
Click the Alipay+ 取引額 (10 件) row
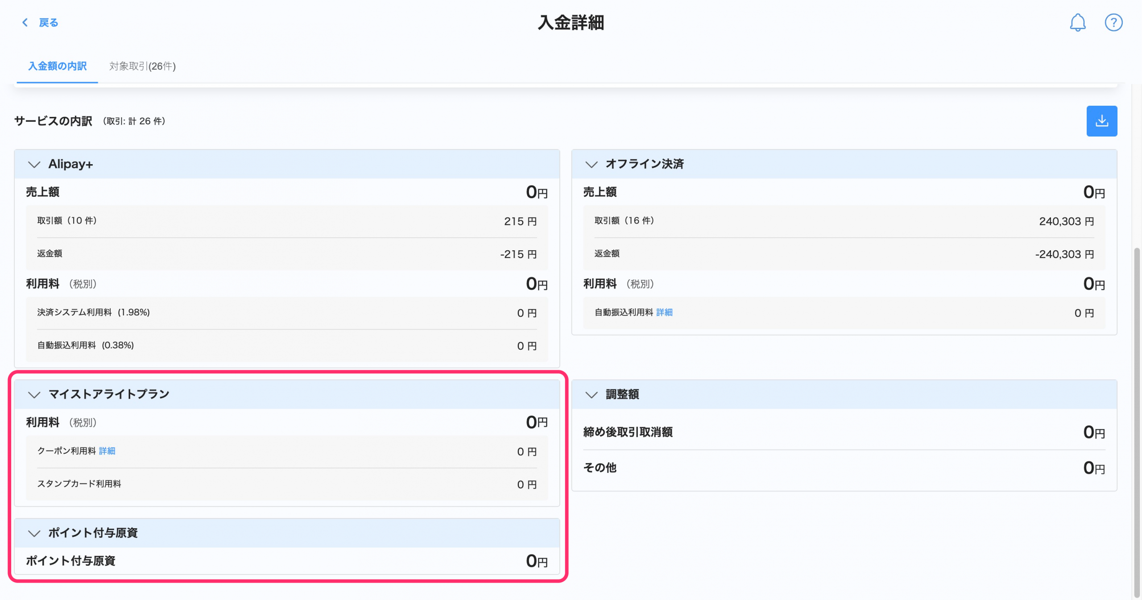click(286, 221)
